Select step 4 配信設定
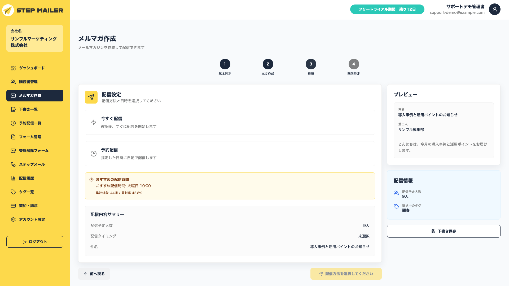This screenshot has width=509, height=286. pyautogui.click(x=354, y=64)
